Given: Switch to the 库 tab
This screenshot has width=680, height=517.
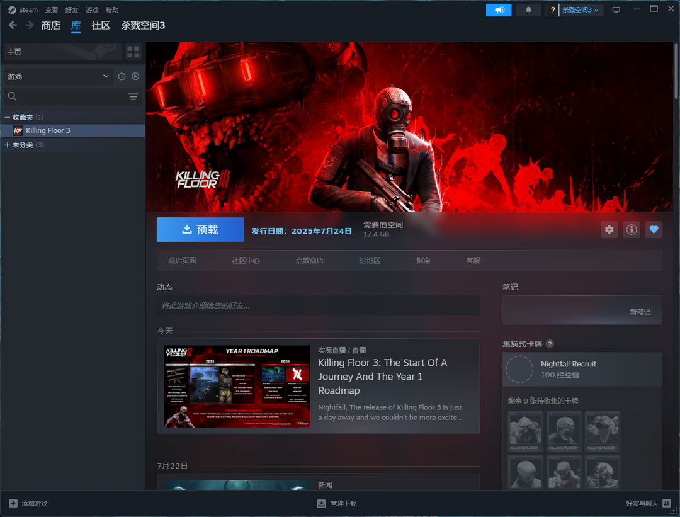Looking at the screenshot, I should pyautogui.click(x=76, y=26).
